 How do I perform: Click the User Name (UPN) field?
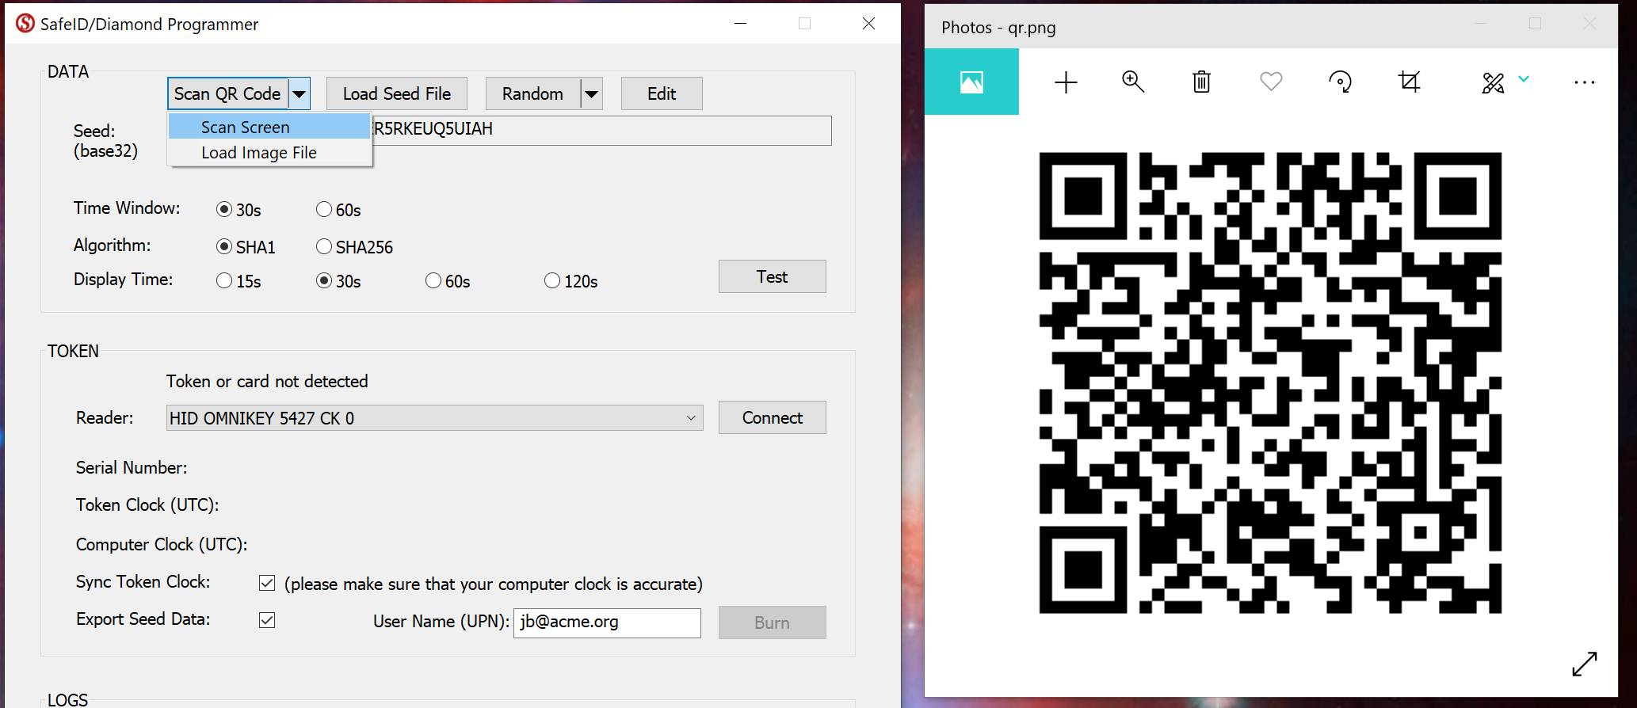[607, 622]
